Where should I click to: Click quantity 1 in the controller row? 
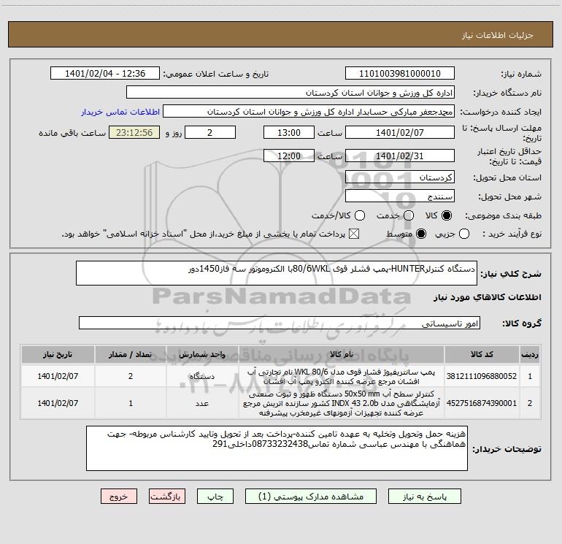131,403
